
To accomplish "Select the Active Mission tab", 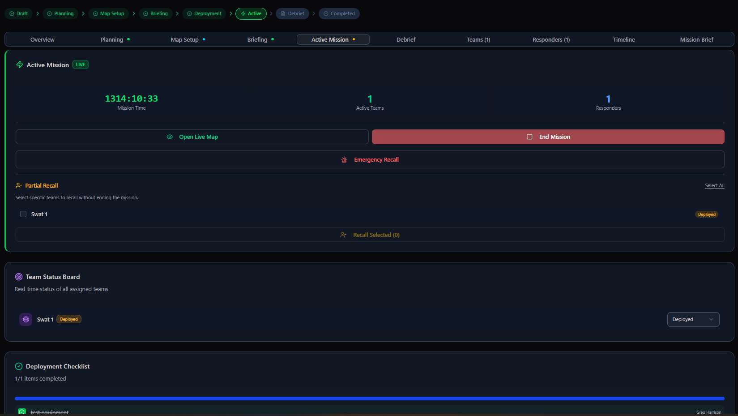I will pyautogui.click(x=333, y=39).
